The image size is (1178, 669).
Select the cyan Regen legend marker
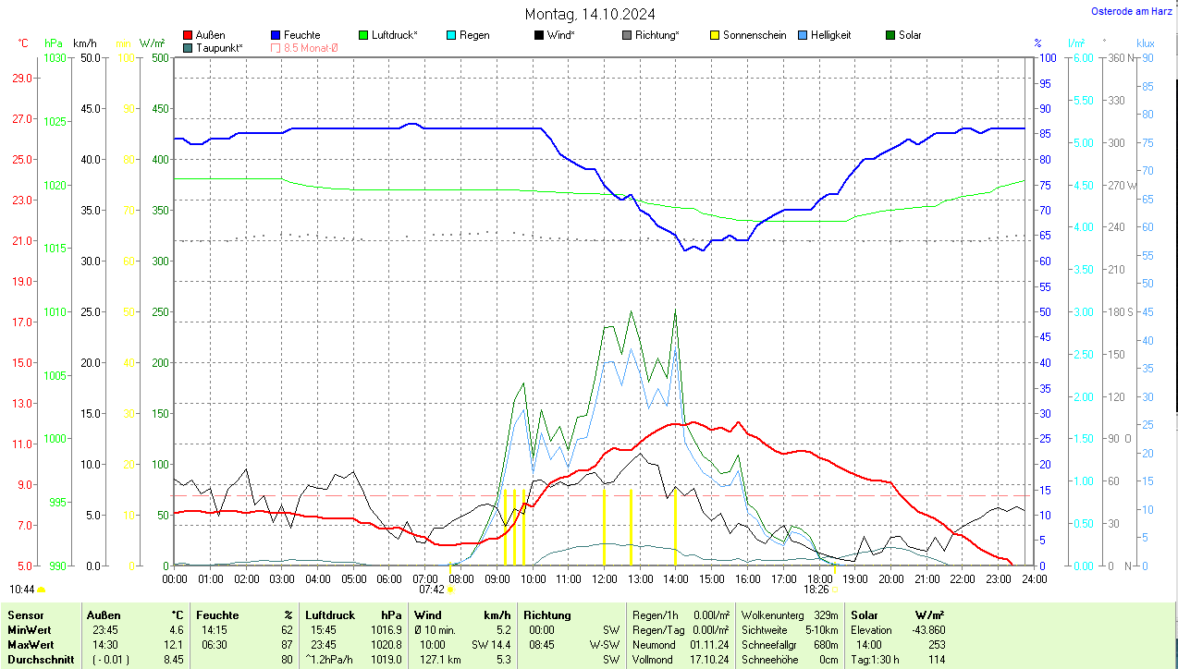tap(450, 35)
